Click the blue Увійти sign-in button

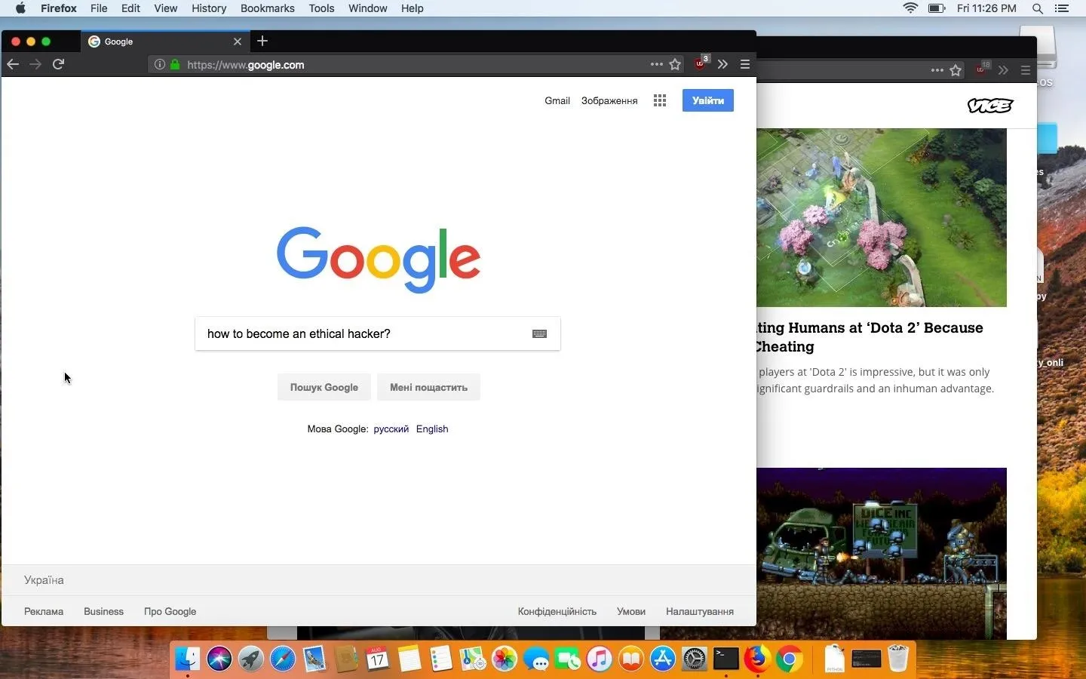[708, 100]
